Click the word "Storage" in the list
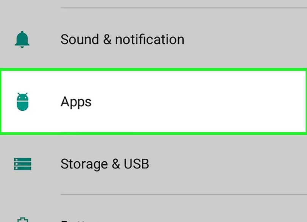307x222 pixels. [x=84, y=164]
